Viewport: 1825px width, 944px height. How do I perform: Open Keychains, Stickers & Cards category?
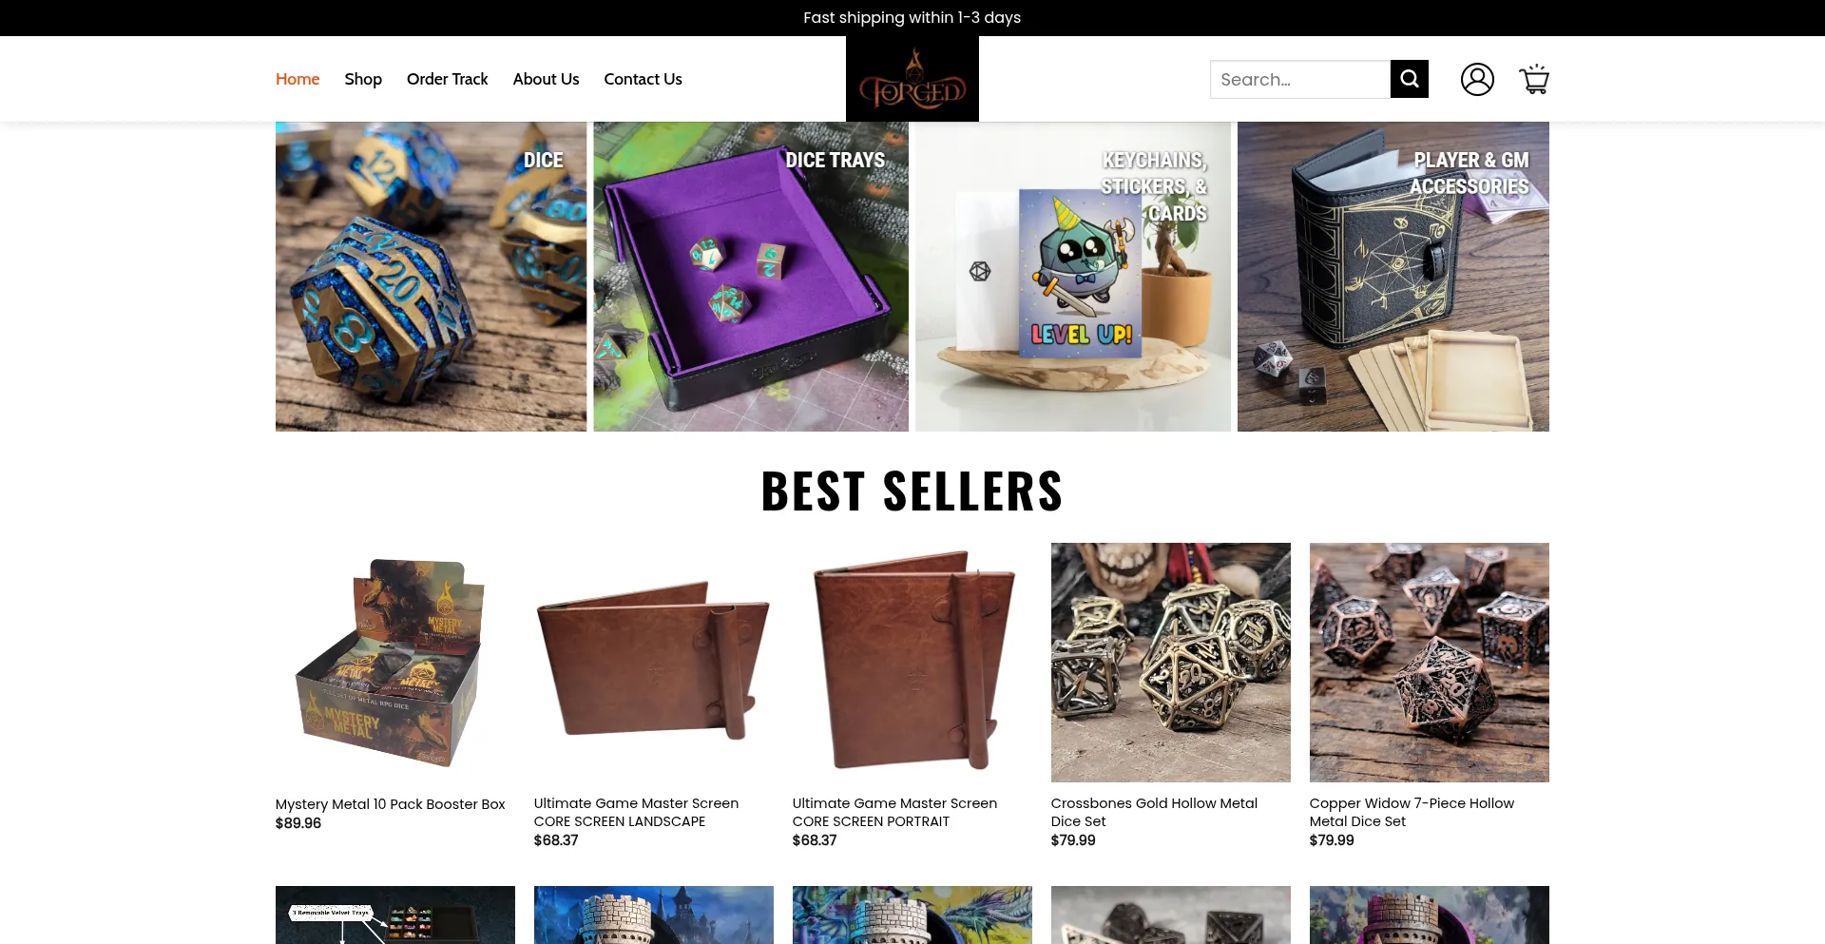1072,277
